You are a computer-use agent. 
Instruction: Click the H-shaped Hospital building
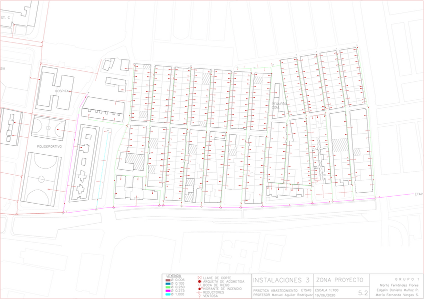55,90
